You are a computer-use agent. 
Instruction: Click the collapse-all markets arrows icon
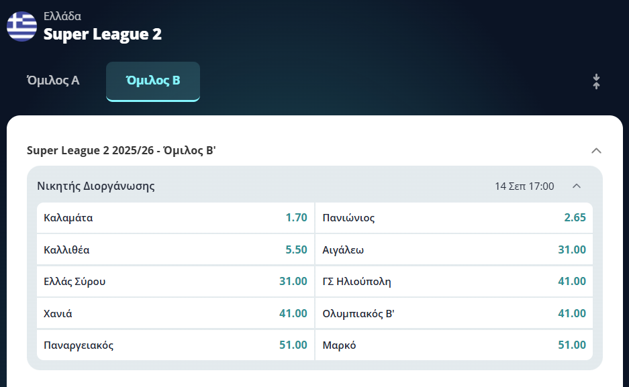tap(596, 81)
